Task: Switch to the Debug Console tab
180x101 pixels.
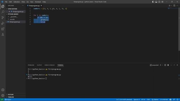Action: tap(49, 65)
